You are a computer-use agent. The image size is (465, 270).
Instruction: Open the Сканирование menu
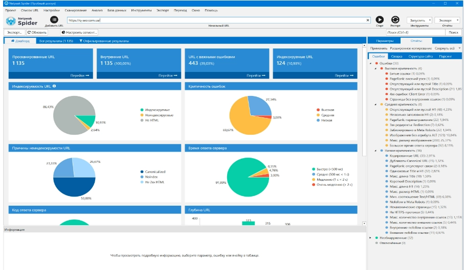pyautogui.click(x=76, y=10)
